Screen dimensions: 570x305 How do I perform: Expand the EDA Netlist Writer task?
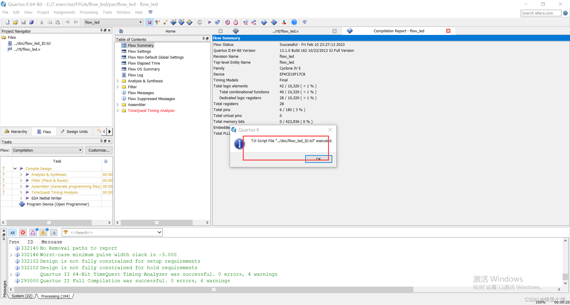(21, 198)
